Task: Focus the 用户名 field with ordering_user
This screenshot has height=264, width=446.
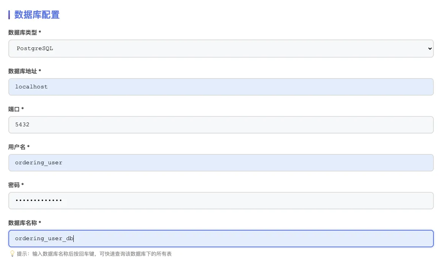Action: (220, 163)
